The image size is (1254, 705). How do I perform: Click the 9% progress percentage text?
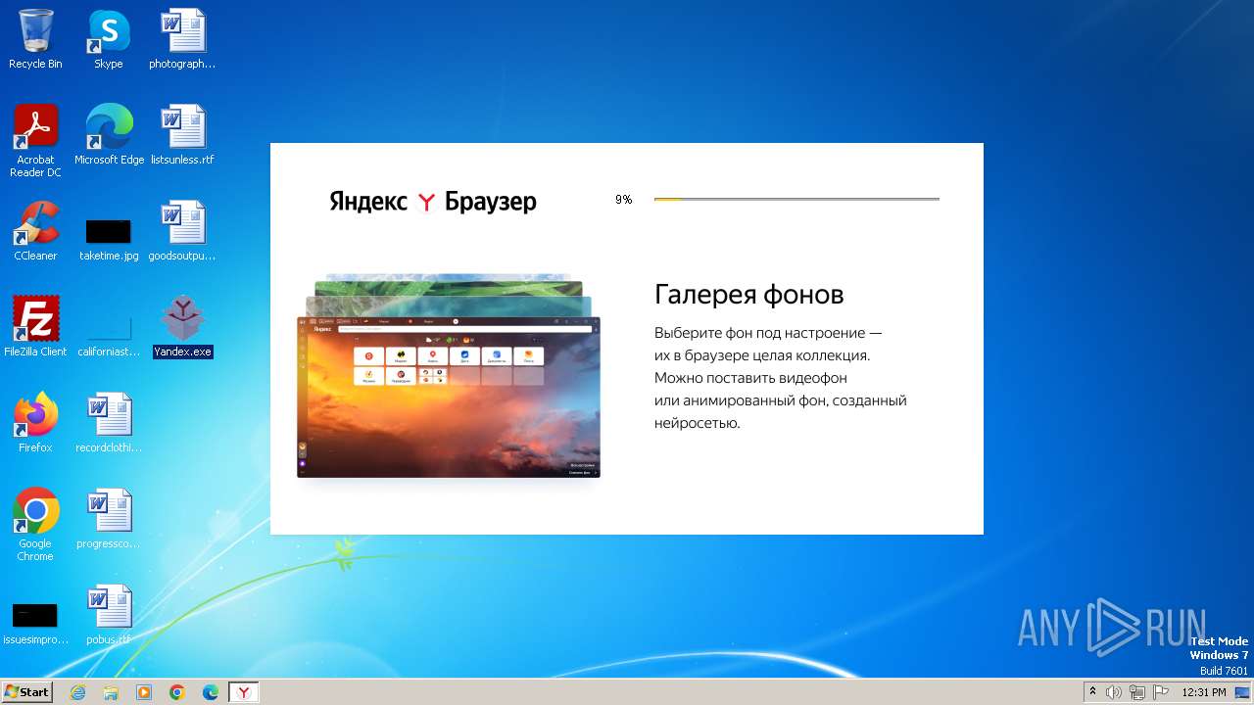[x=623, y=200]
